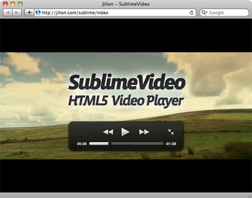Minimize the window with the yellow button
The height and width of the screenshot is (198, 252).
click(13, 4)
